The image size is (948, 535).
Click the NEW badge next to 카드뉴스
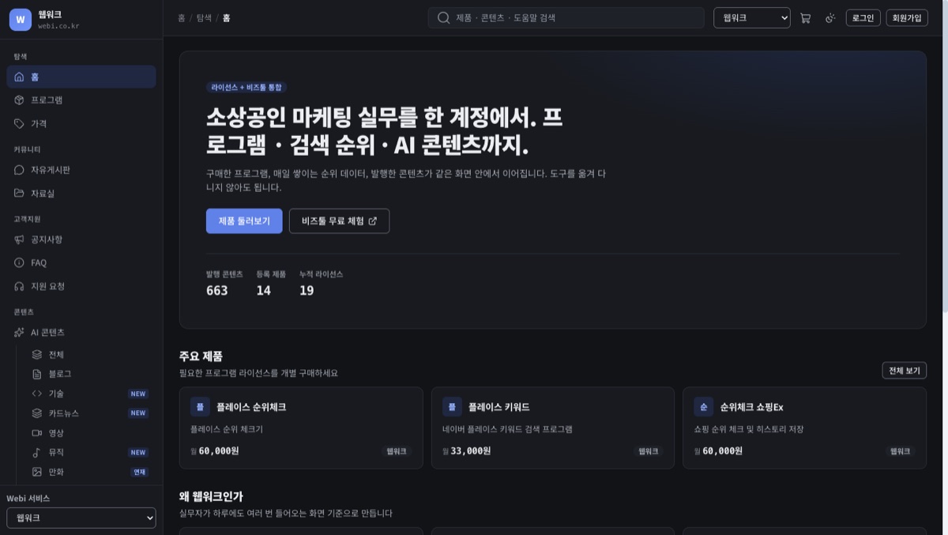point(138,413)
